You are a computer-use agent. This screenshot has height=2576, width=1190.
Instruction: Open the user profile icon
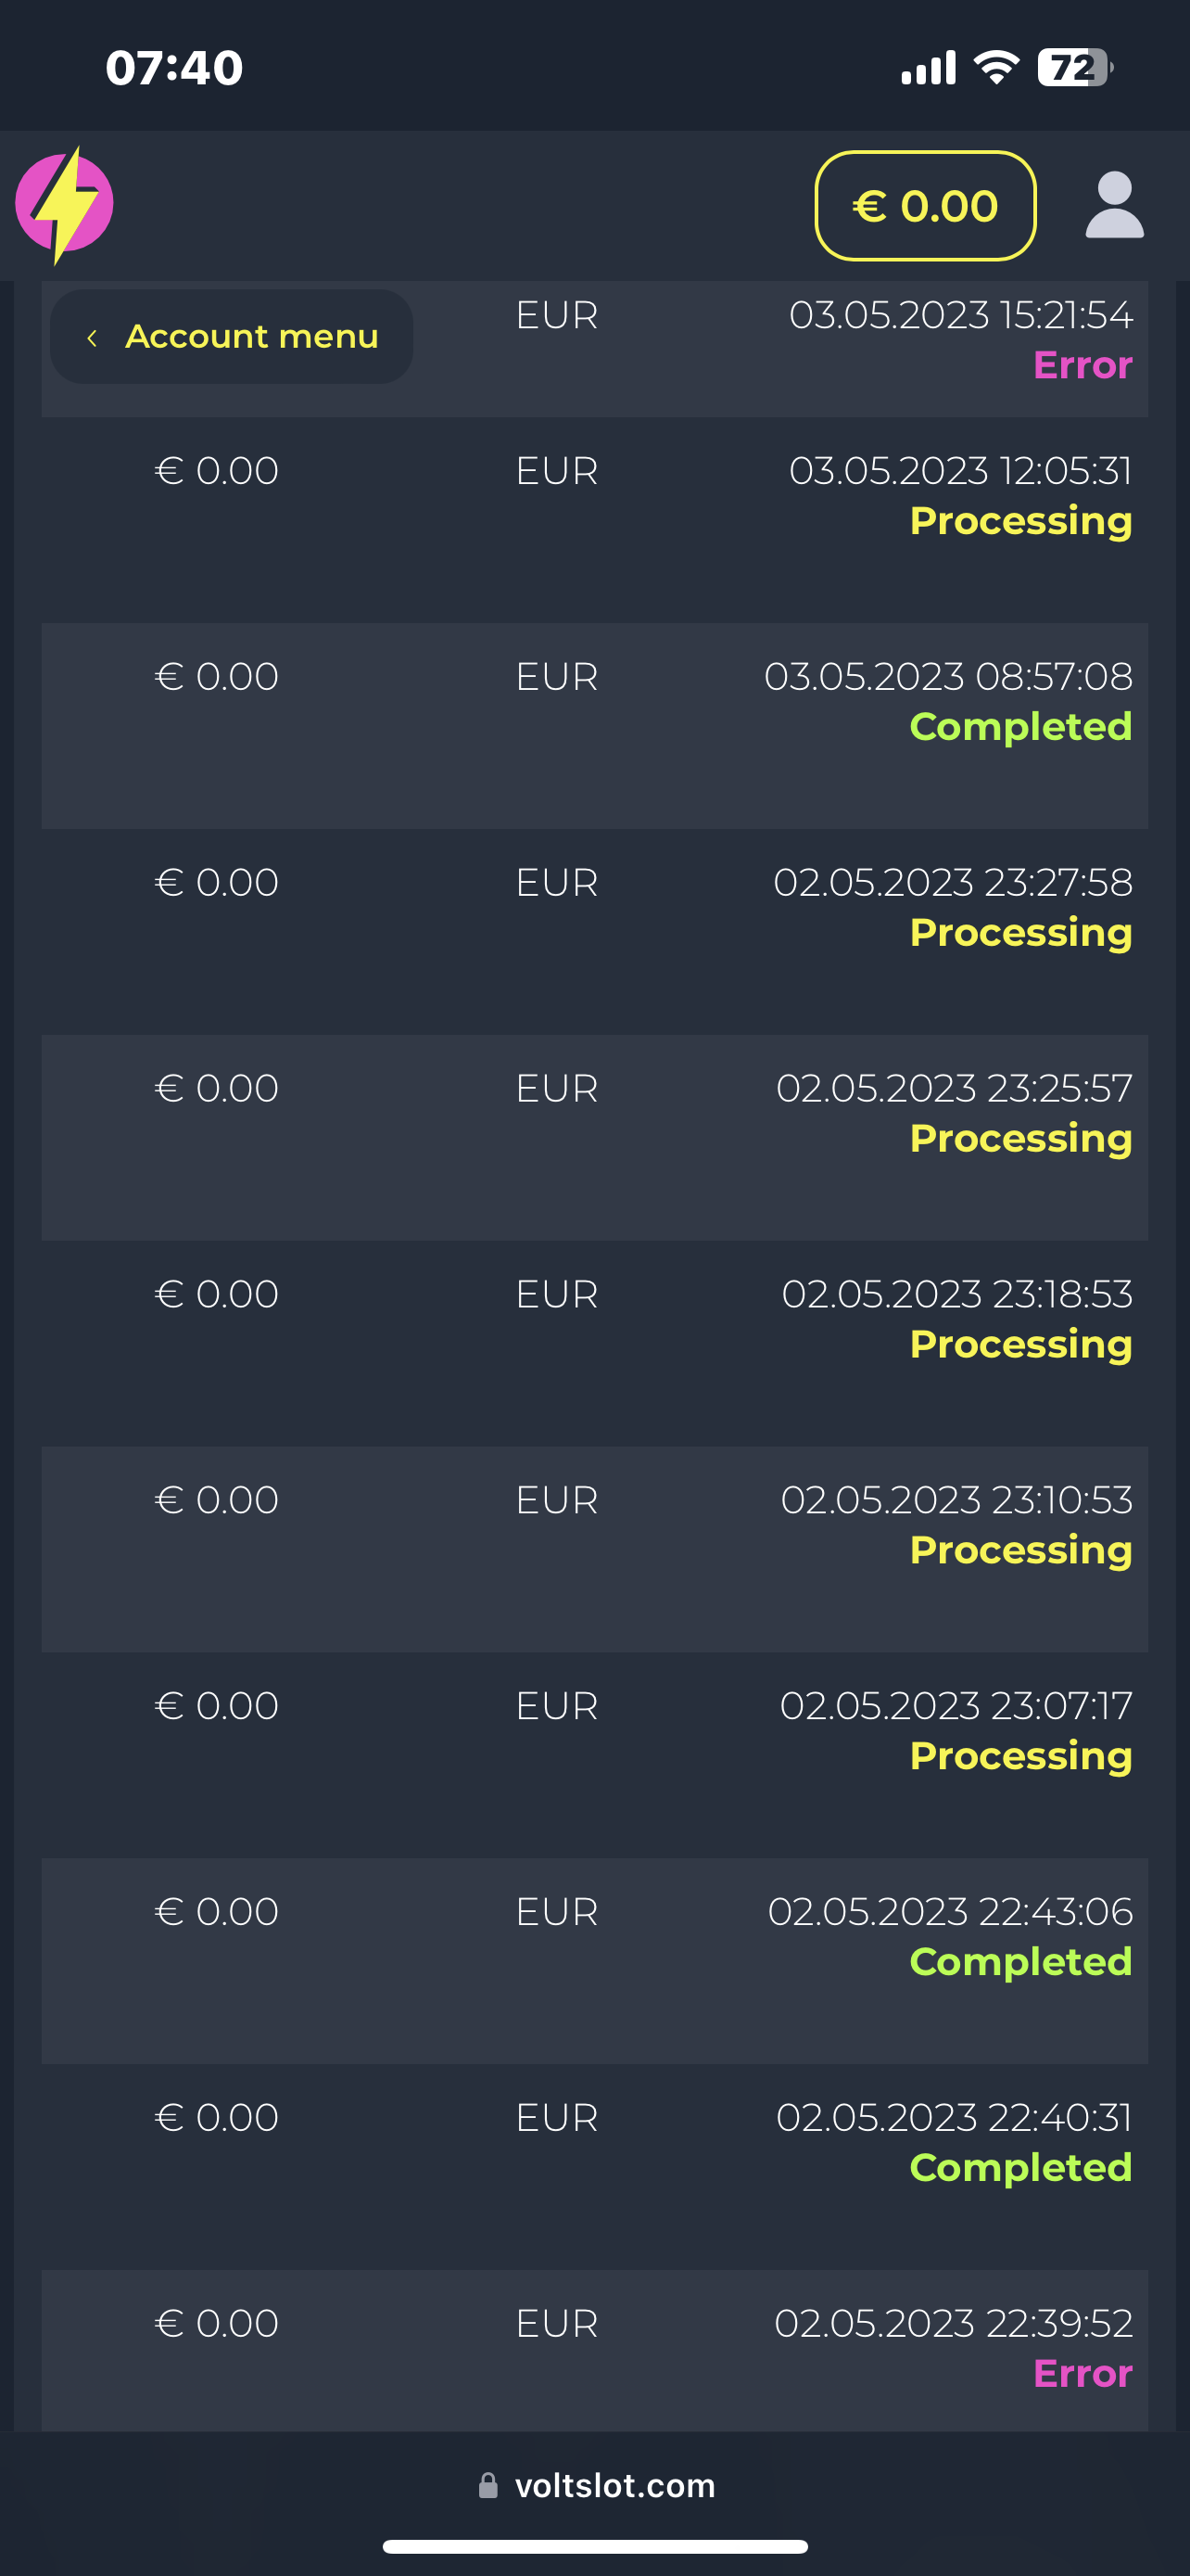[1114, 205]
